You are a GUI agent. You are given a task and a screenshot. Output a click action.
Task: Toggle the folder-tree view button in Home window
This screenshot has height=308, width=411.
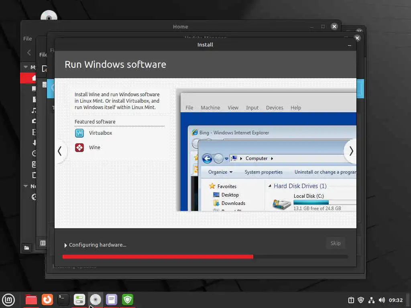(27, 248)
